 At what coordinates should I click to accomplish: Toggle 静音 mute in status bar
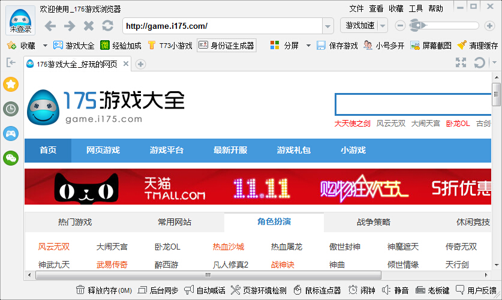click(x=395, y=290)
